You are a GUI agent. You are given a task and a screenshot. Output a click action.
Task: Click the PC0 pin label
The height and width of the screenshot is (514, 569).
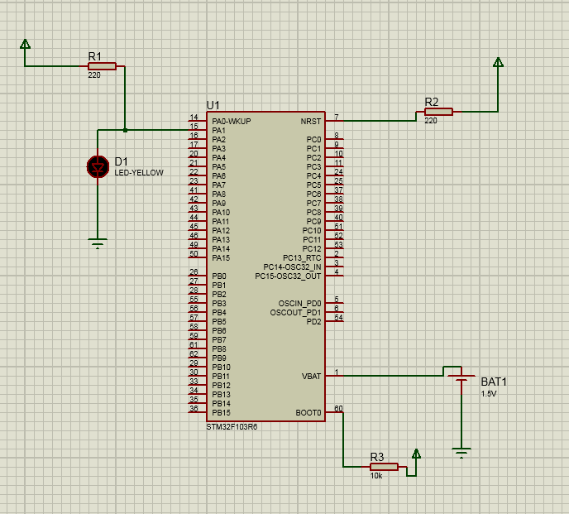coord(314,140)
